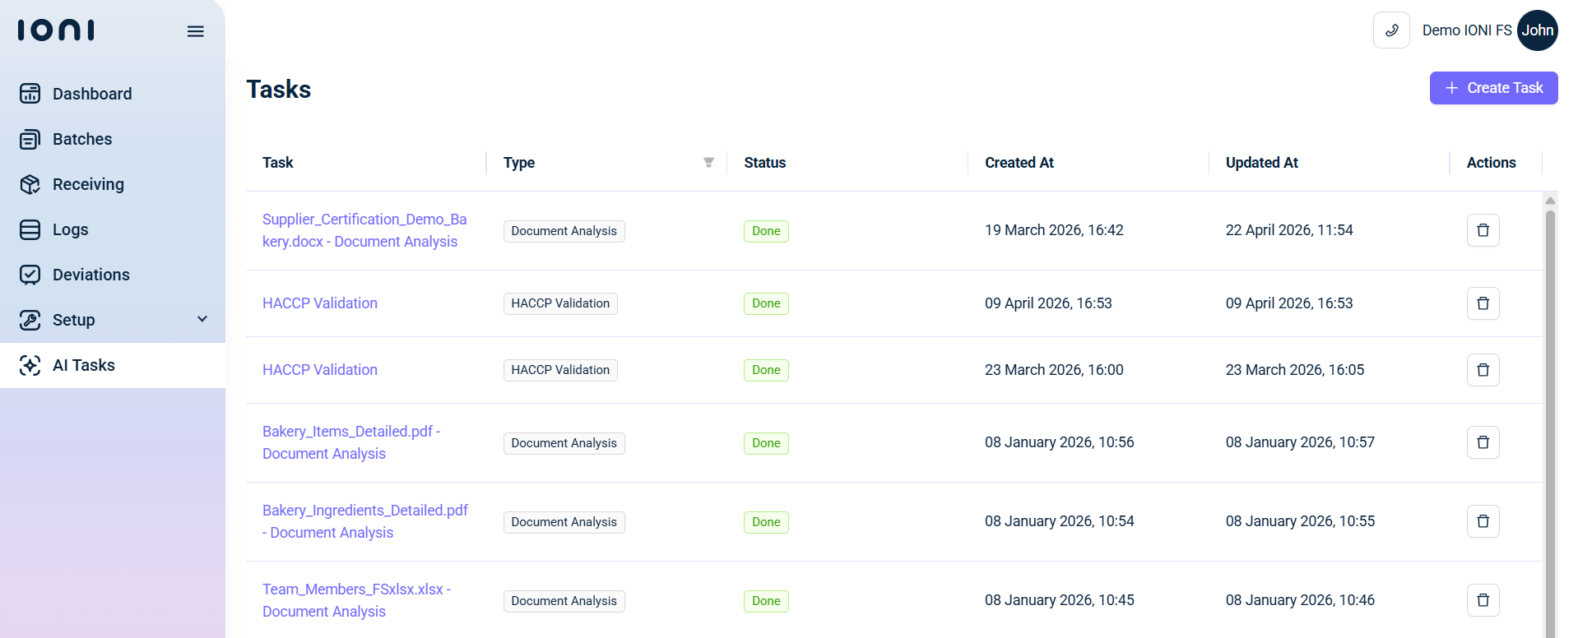
Task: Expand the Setup menu chevron
Action: point(202,319)
